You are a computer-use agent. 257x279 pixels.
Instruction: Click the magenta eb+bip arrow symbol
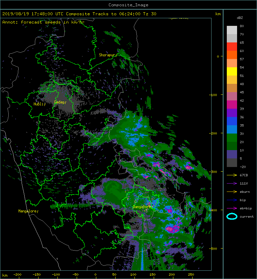(232, 208)
